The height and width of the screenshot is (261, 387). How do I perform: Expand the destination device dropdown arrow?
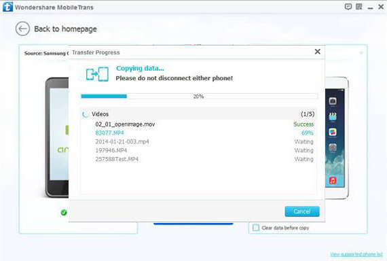(x=361, y=53)
